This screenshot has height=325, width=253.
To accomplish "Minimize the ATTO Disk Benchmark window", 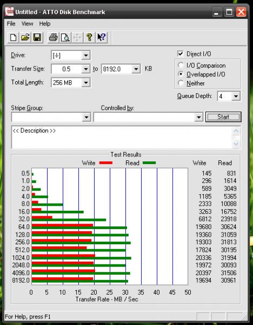I will pyautogui.click(x=217, y=12).
